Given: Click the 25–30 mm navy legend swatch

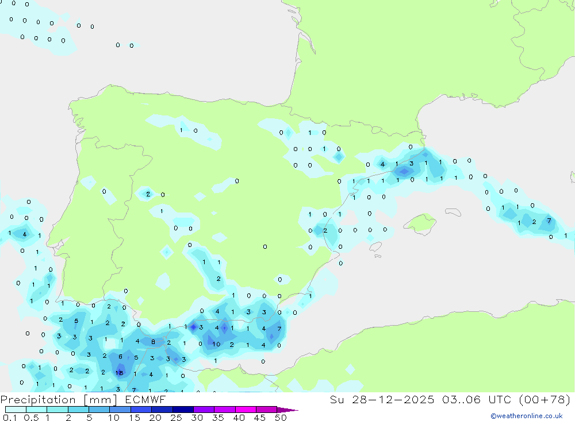Looking at the screenshot, I should [x=183, y=410].
